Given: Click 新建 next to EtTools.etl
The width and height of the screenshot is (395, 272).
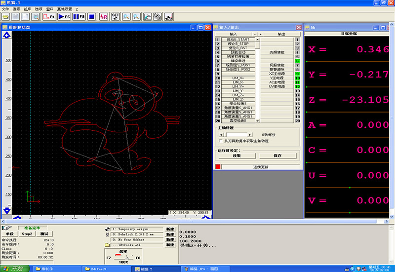Looking at the screenshot, I should click(170, 245).
